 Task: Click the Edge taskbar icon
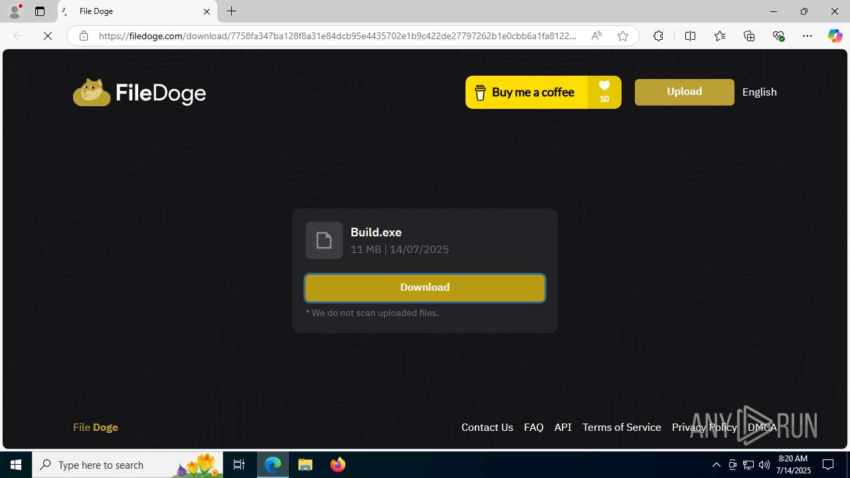(274, 465)
